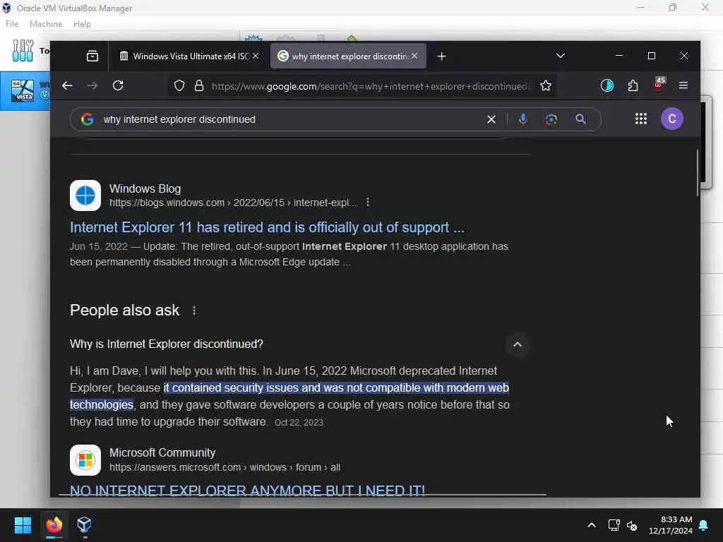Click the Google logo in search box
This screenshot has height=542, width=723.
click(x=87, y=119)
